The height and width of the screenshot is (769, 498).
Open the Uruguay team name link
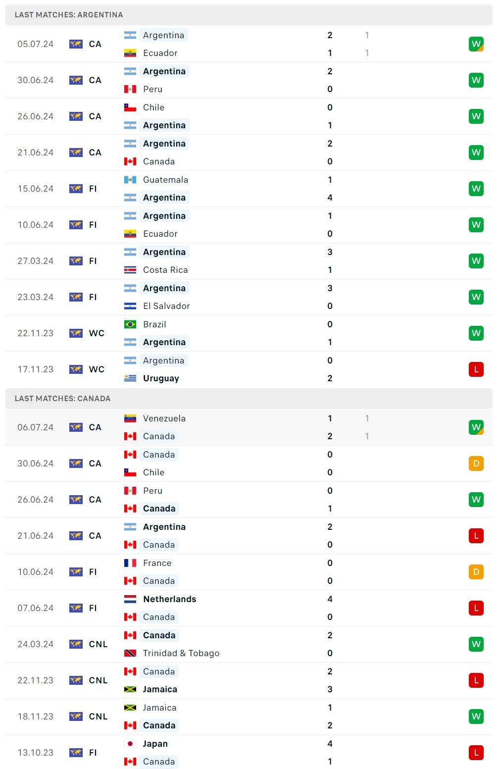point(161,378)
